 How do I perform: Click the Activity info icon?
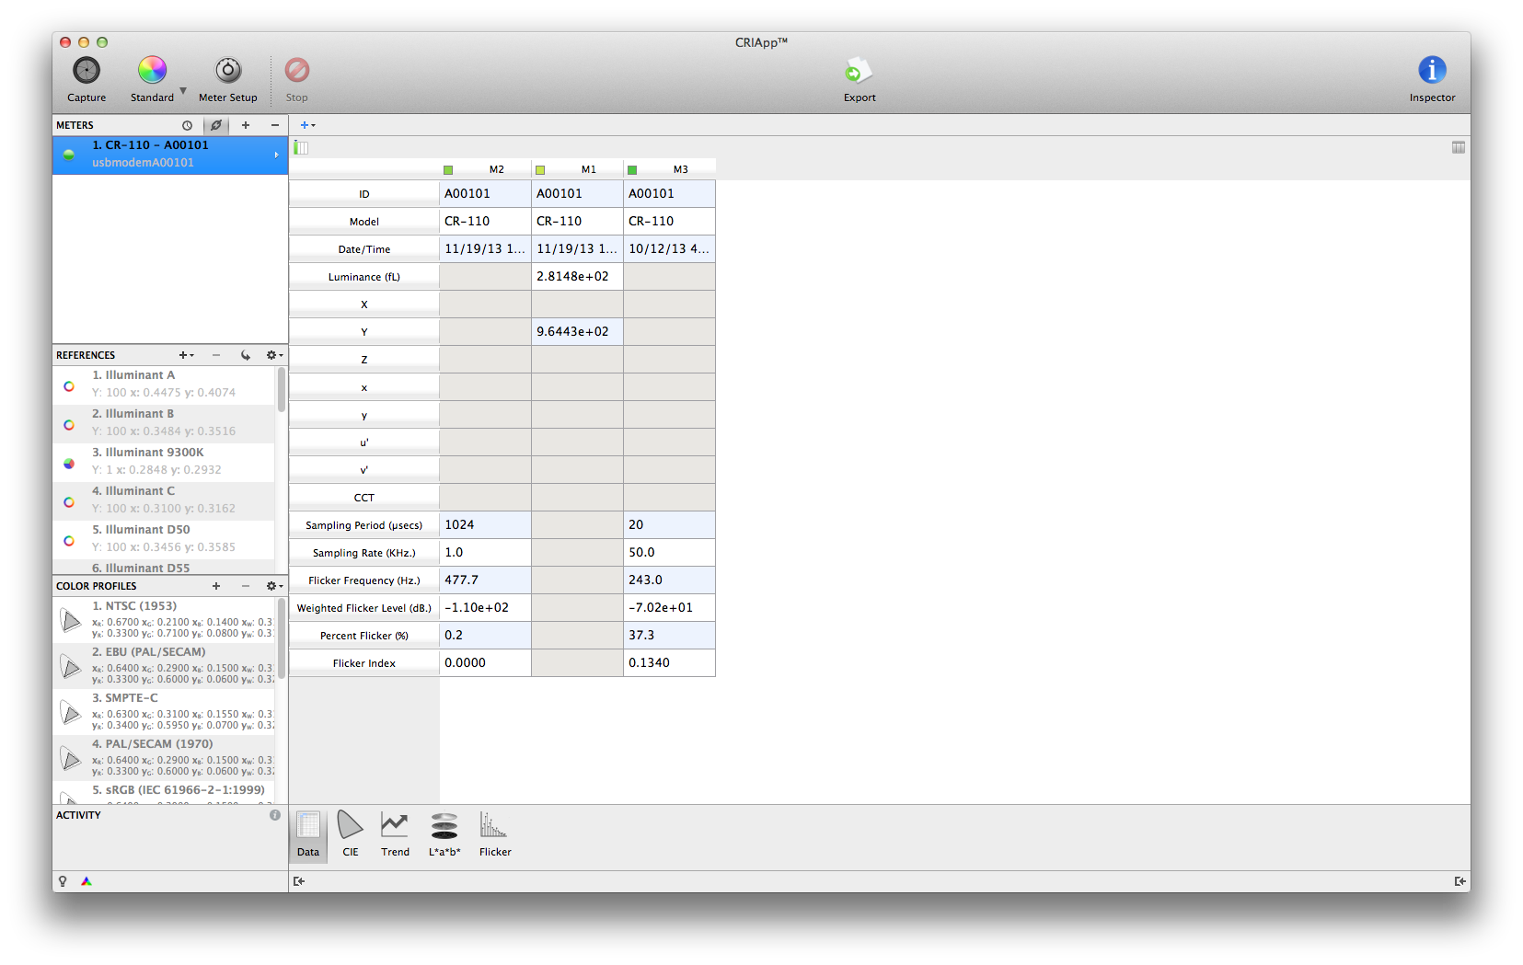point(274,815)
